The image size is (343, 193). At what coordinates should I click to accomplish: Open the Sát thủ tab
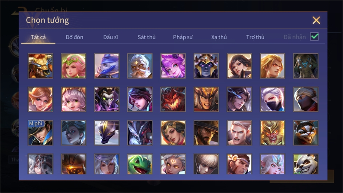pos(147,37)
